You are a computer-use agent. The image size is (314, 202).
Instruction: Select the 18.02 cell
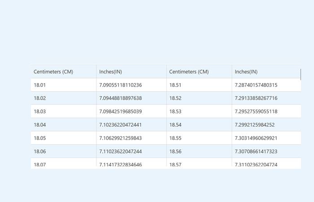64,98
